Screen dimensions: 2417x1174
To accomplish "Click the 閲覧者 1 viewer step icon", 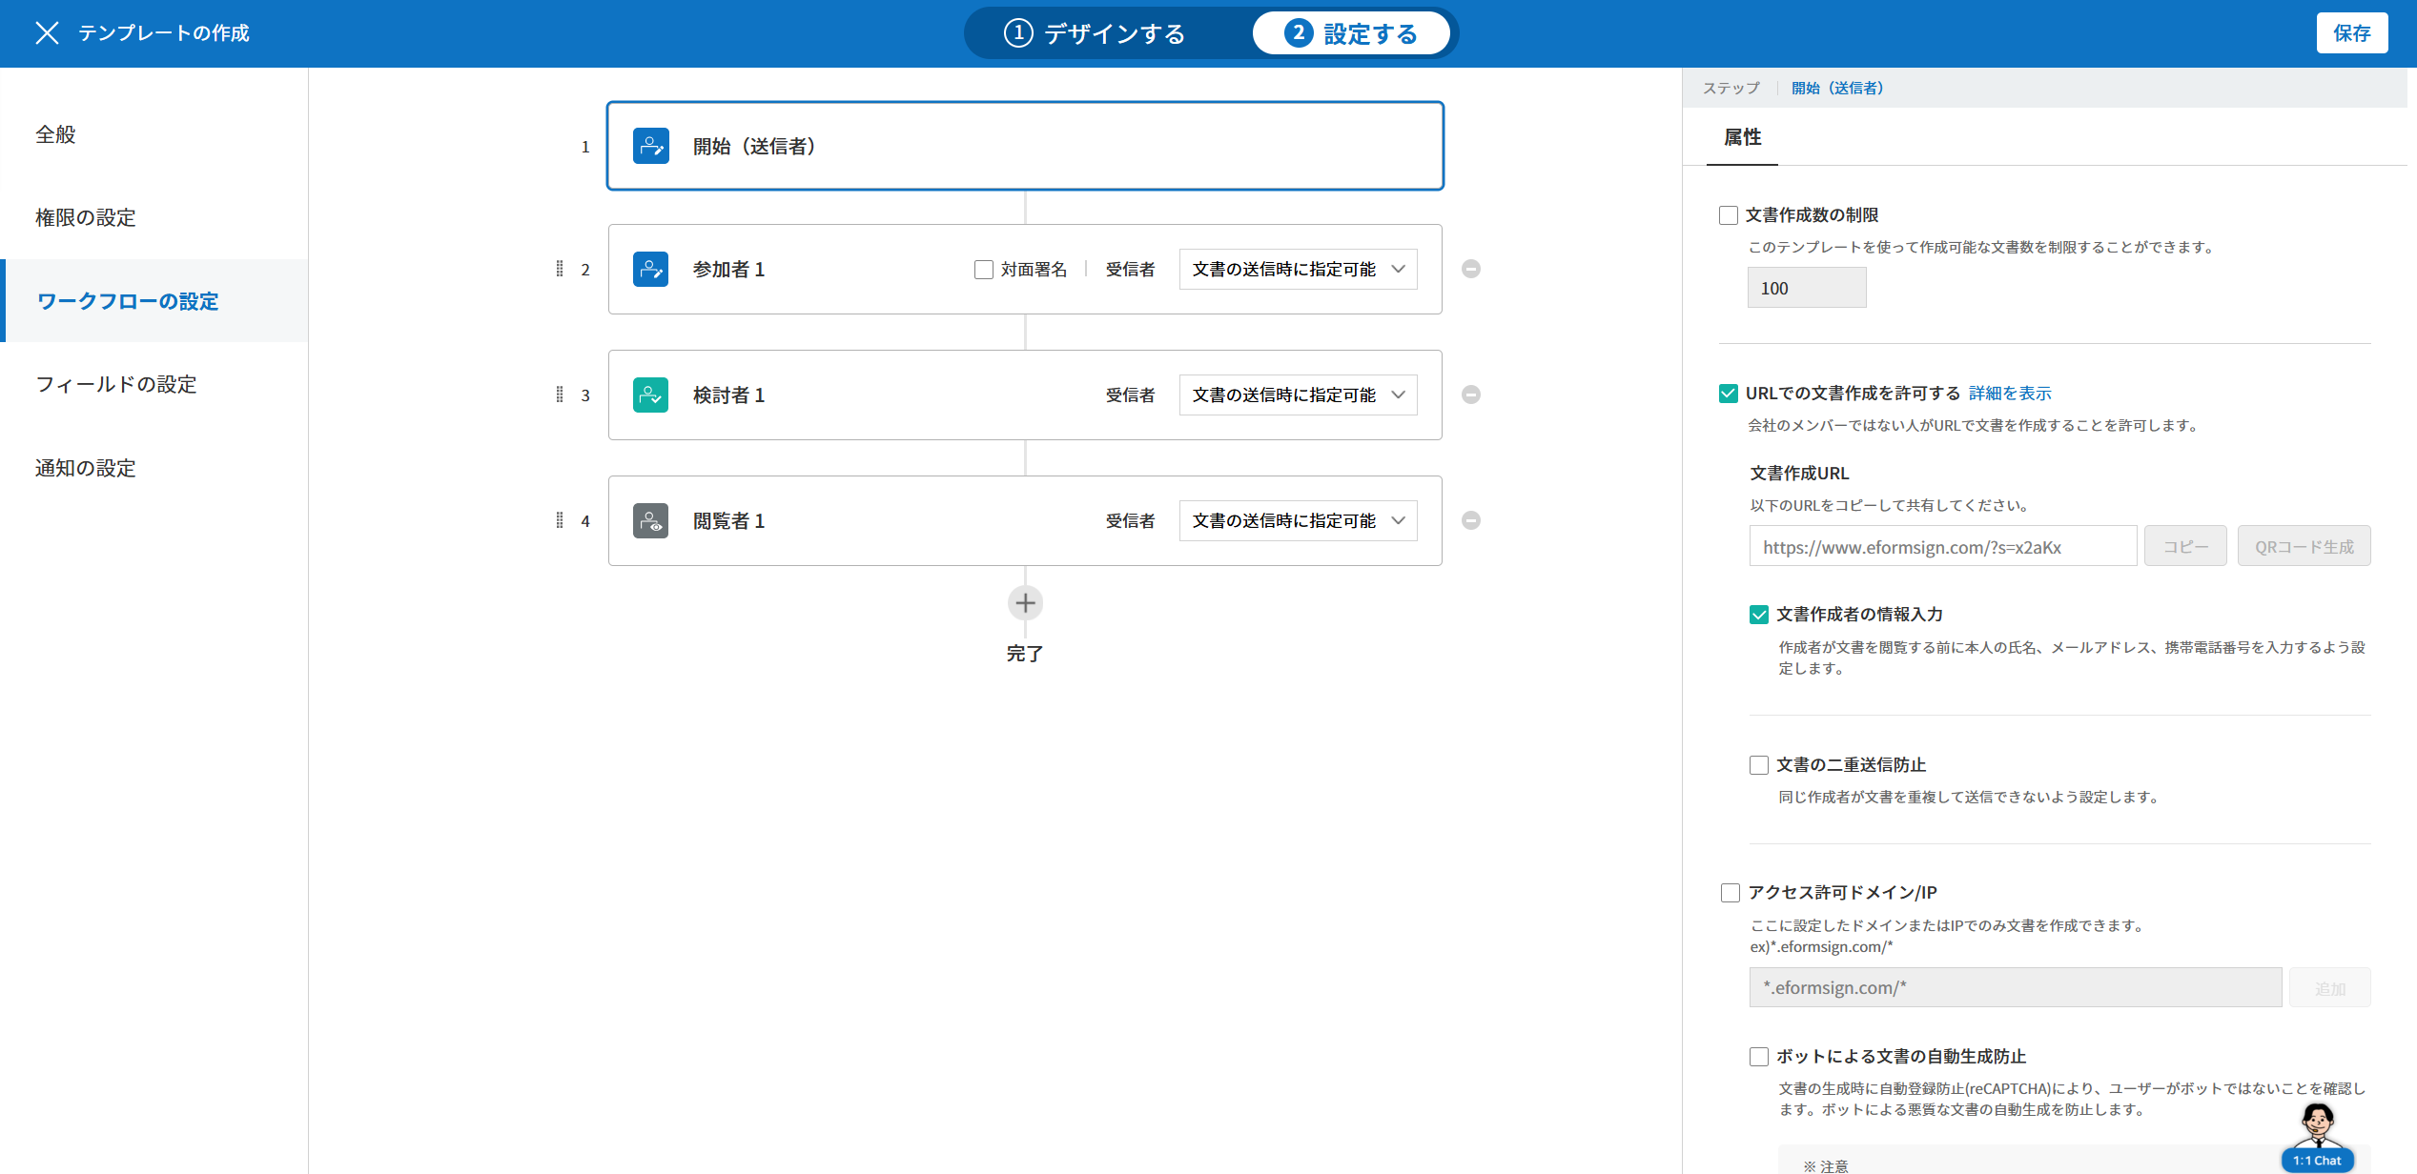I will pos(650,521).
